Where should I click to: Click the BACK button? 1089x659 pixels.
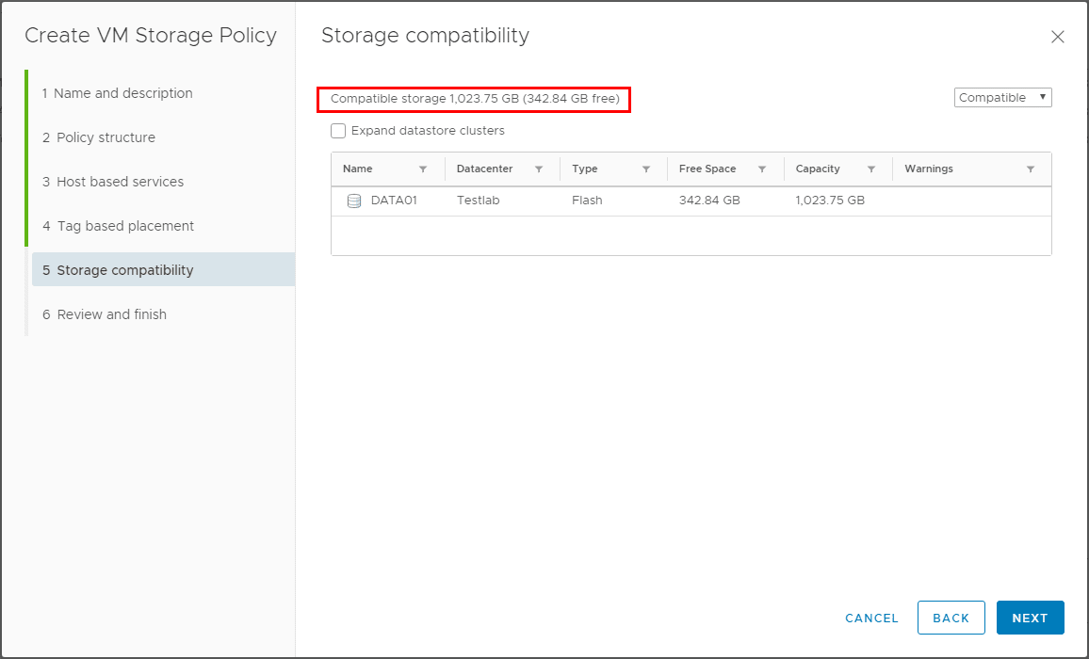coord(951,618)
